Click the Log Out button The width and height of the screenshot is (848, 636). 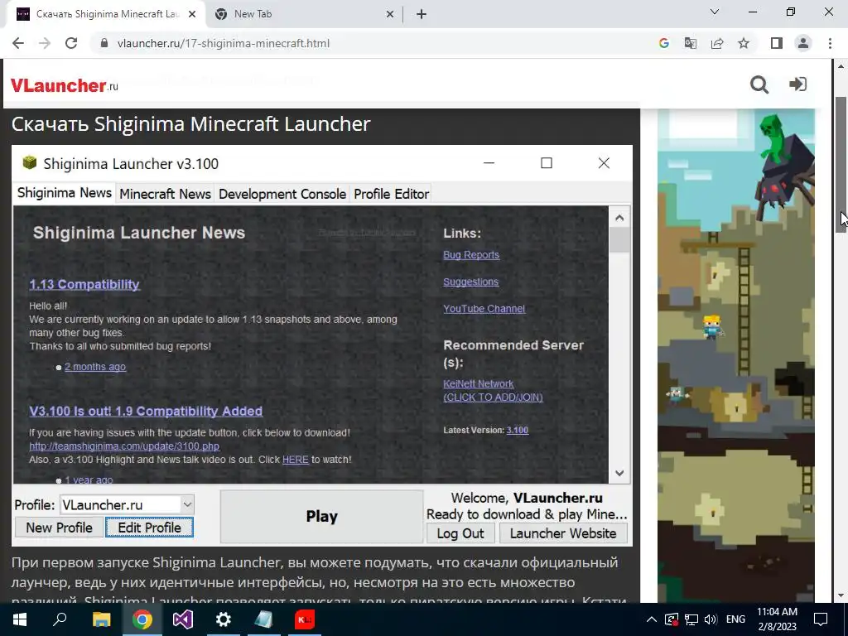[x=460, y=533]
